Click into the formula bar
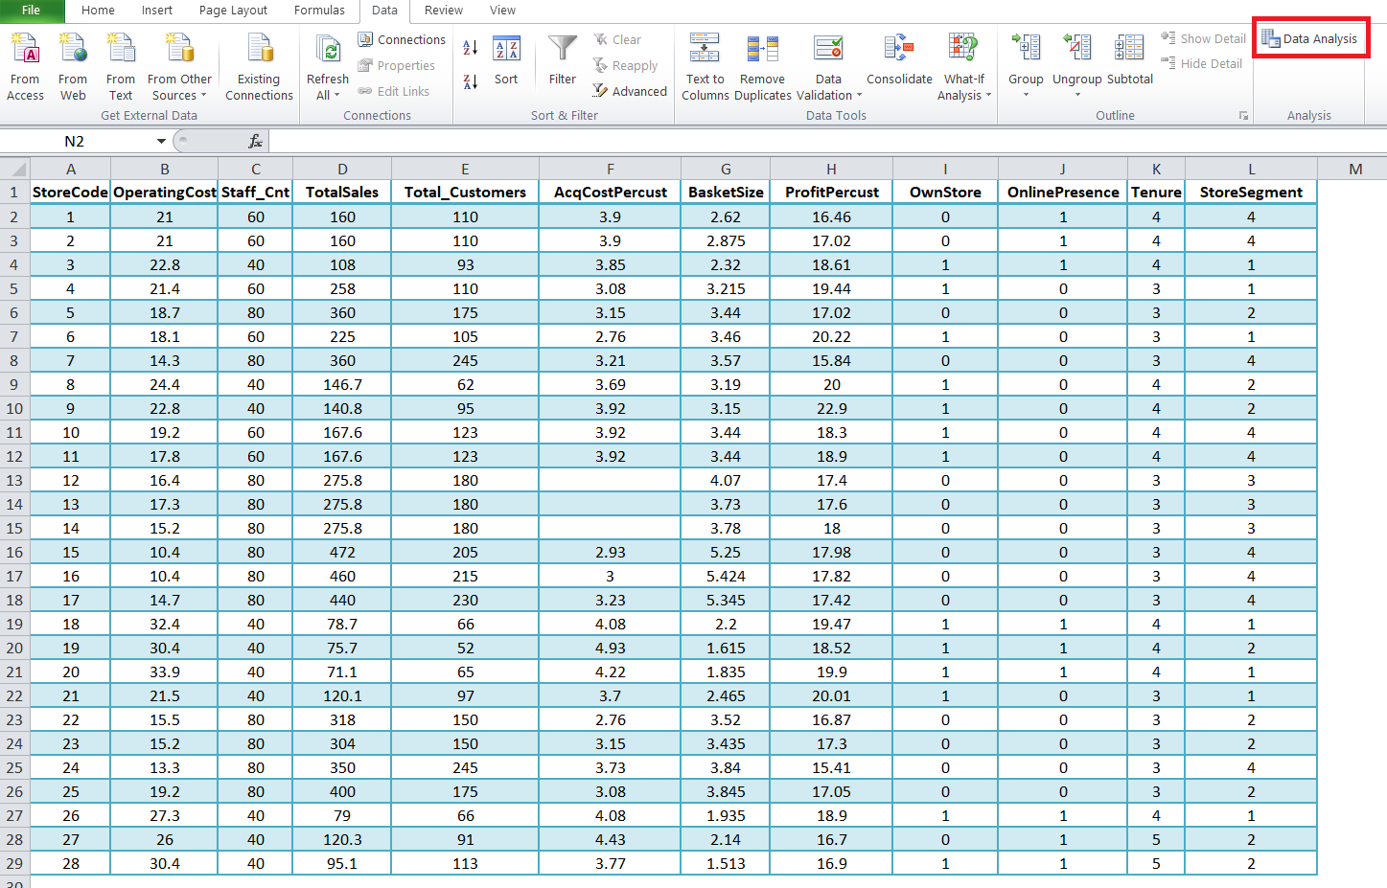The image size is (1387, 888). pyautogui.click(x=827, y=141)
